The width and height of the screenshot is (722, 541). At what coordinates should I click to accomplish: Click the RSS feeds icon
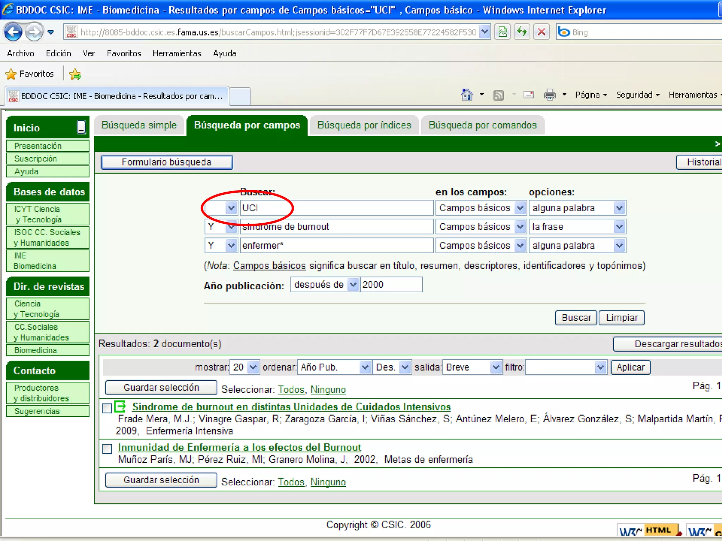point(498,95)
